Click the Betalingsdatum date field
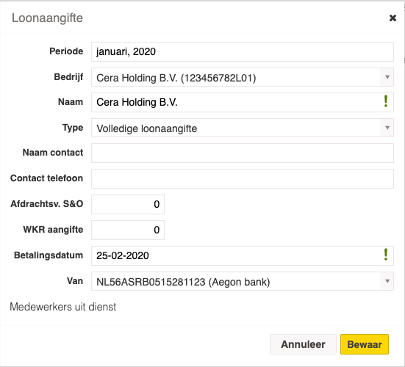 point(243,255)
